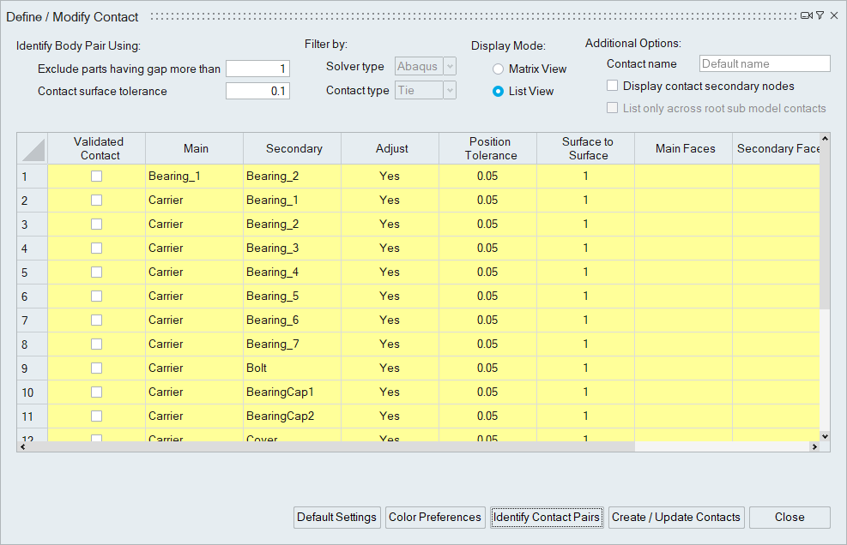
Task: Enable Display contact secondary nodes
Action: [x=613, y=86]
